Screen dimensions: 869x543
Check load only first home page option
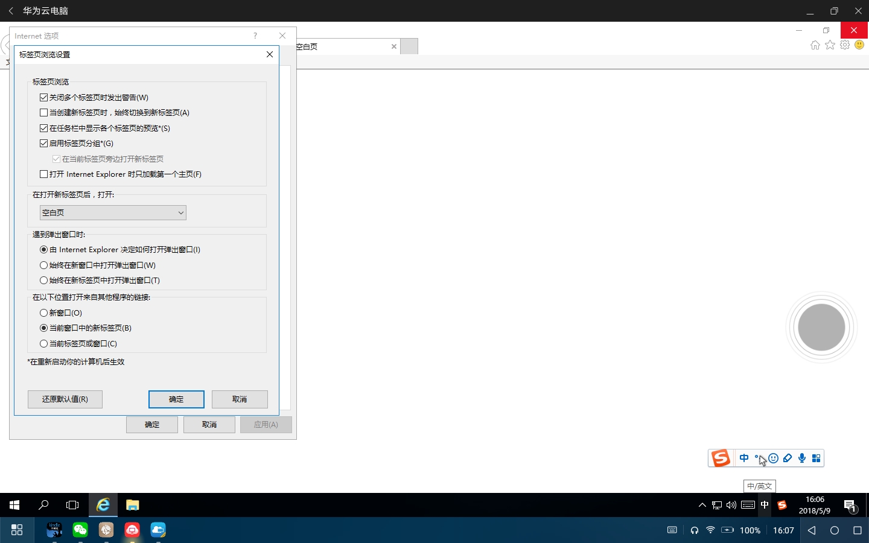(x=120, y=174)
